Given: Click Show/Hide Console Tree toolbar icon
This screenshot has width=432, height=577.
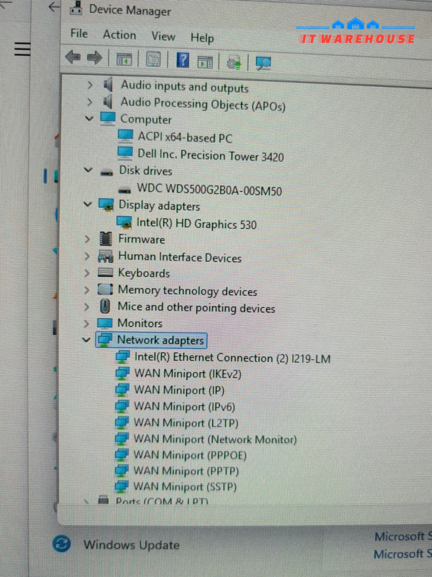Looking at the screenshot, I should (124, 59).
